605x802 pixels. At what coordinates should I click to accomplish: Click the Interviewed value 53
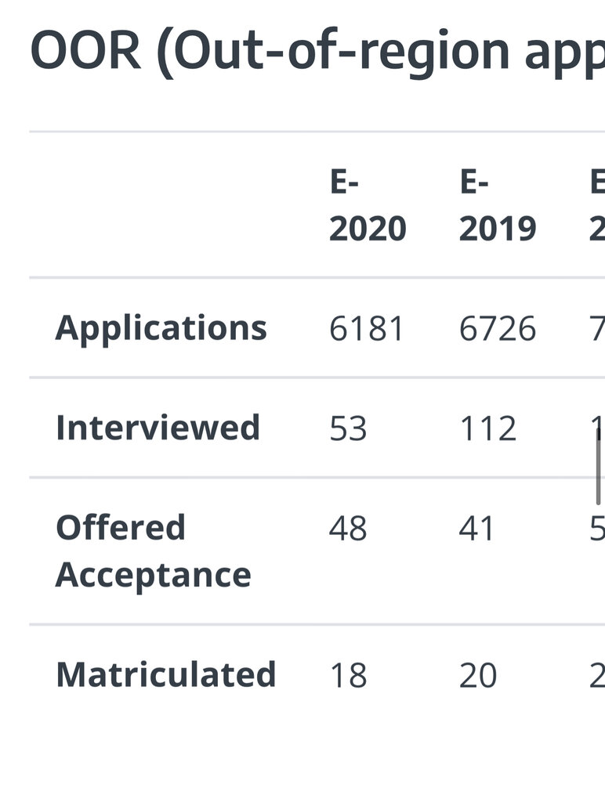click(x=348, y=429)
